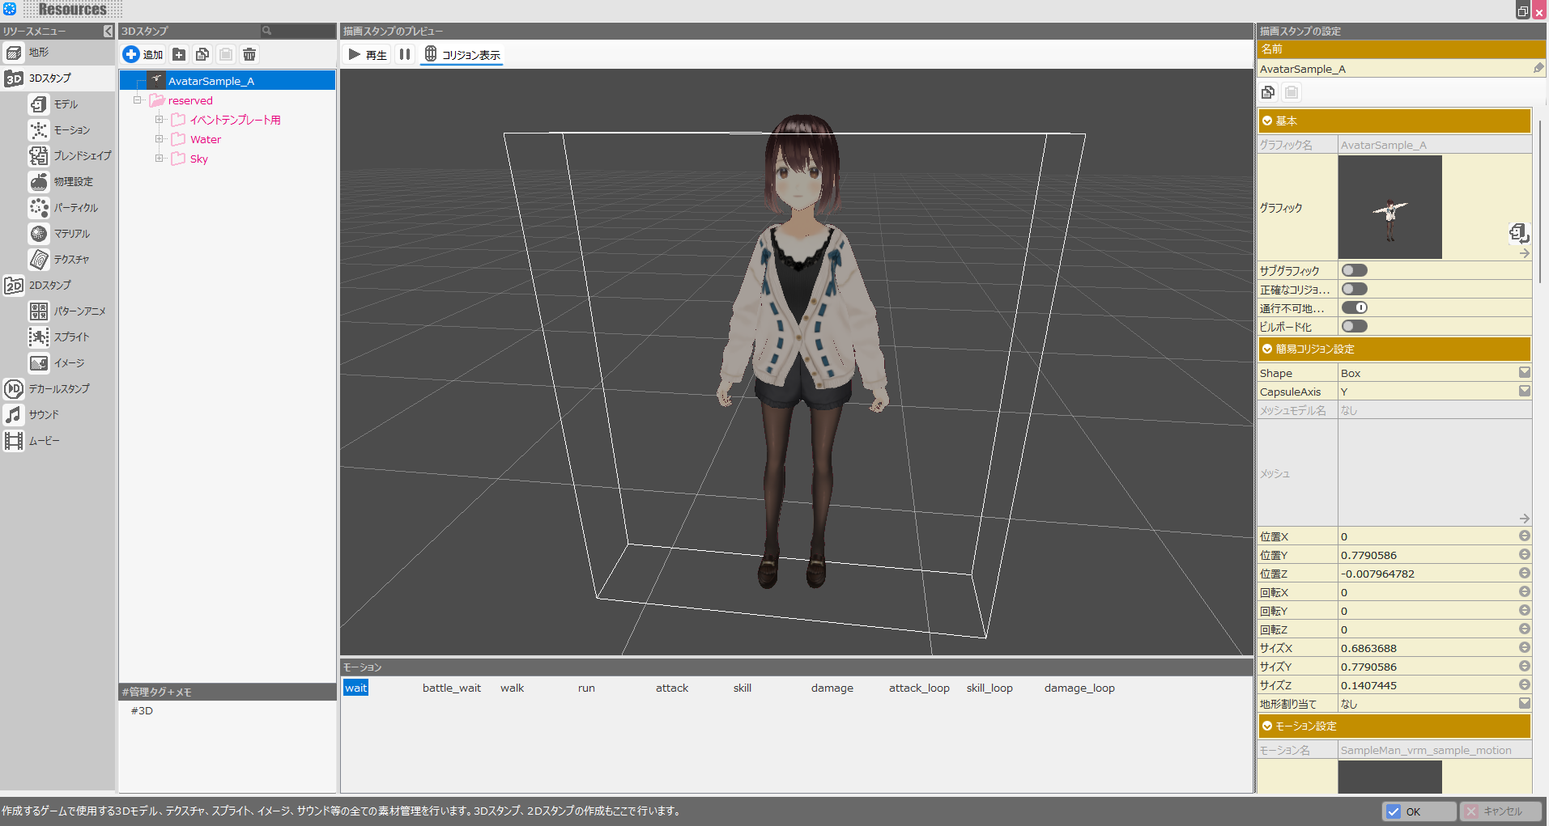Expand the Water folder in the tree

point(160,138)
